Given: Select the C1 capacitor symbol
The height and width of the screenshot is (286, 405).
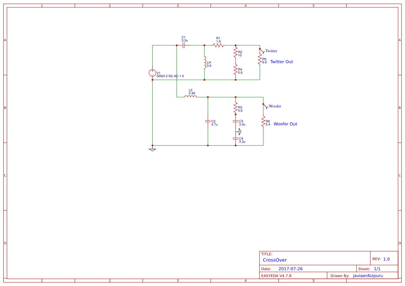Looking at the screenshot, I should [x=184, y=45].
